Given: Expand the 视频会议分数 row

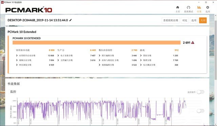Looking at the screenshot, I should pos(17,60).
